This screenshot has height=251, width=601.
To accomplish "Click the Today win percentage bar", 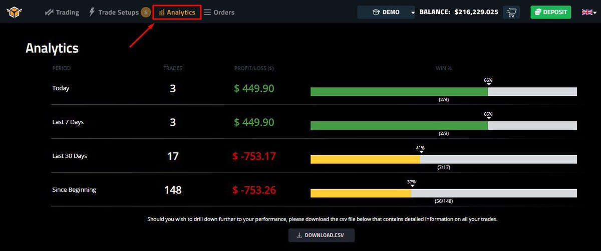I will (x=444, y=92).
